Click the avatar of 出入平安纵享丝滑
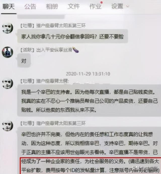 8,52
